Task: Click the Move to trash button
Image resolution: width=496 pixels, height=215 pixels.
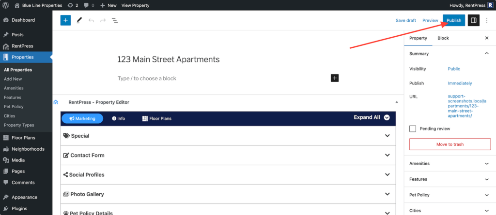Action: [450, 144]
